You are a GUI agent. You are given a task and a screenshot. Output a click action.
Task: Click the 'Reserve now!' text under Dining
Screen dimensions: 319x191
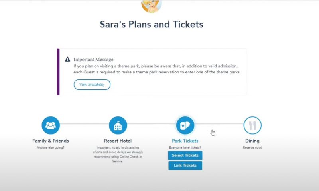pos(252,147)
